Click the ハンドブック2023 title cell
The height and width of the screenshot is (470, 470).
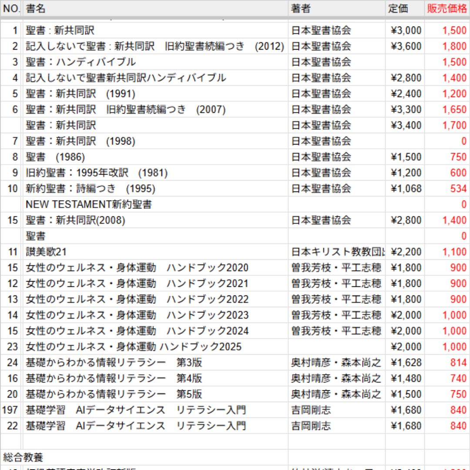point(155,315)
